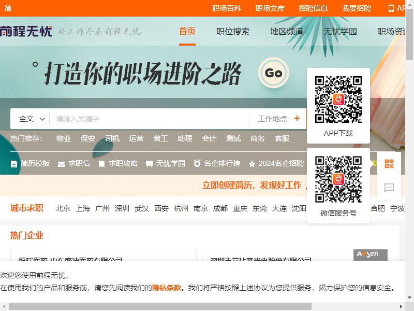Click the round Go banner button

(x=274, y=73)
